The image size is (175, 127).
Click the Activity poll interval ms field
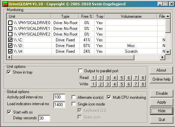[x=59, y=97]
